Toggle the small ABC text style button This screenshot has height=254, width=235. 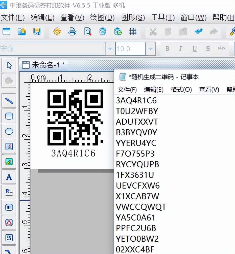point(221,48)
